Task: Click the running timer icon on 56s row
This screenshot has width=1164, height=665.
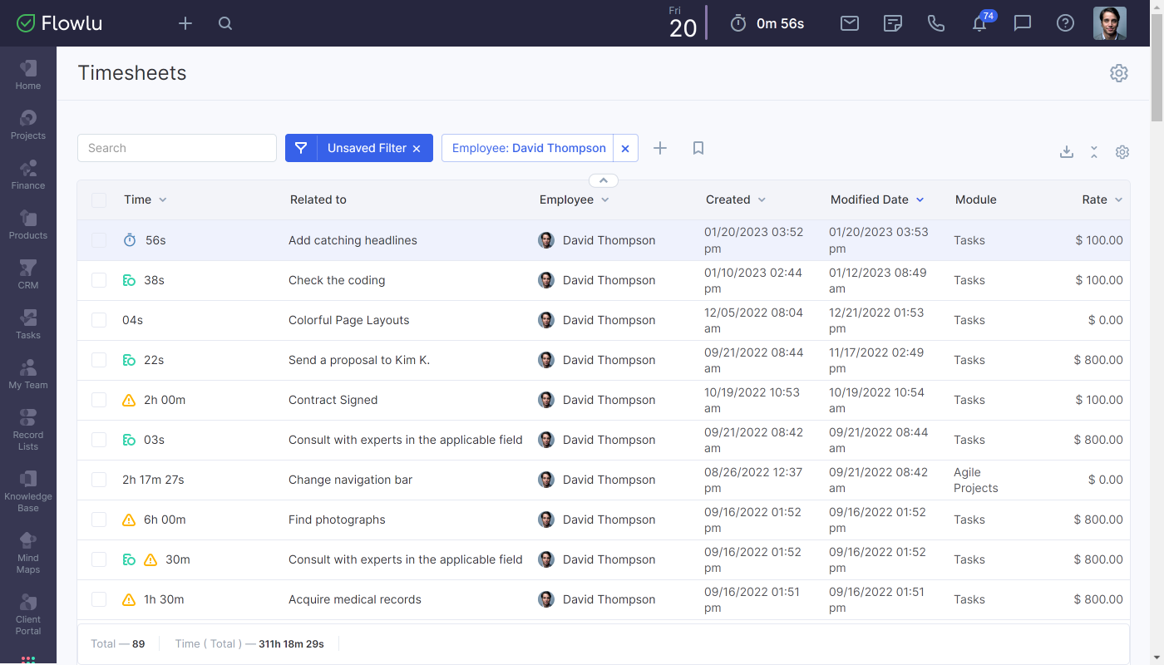Action: (129, 240)
